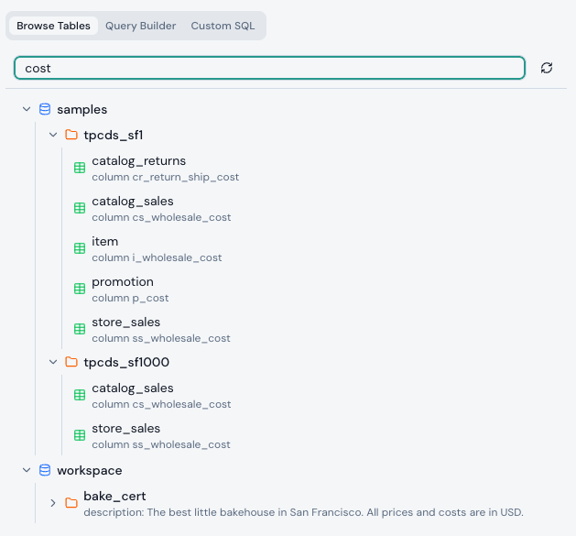Click the samples catalog database icon

(x=45, y=109)
